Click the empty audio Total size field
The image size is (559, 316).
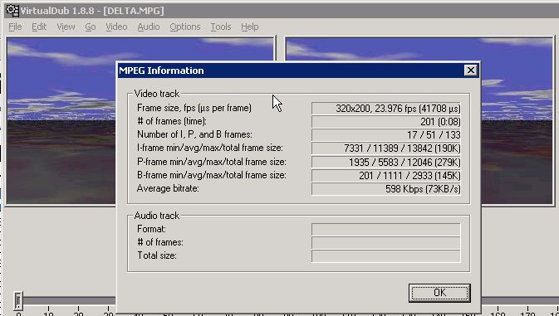[x=386, y=256]
